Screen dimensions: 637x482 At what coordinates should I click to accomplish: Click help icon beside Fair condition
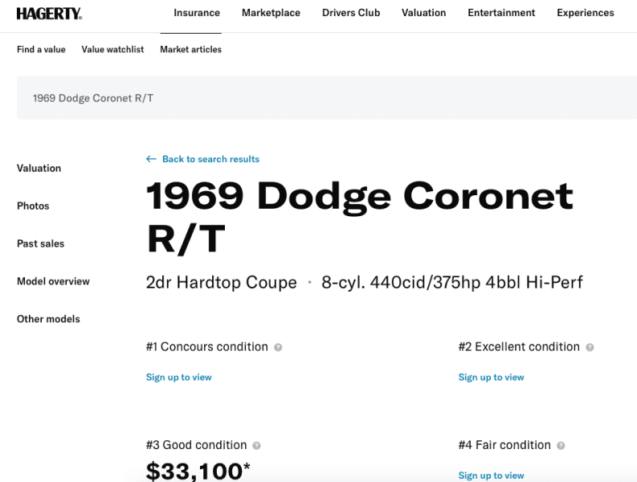[x=561, y=445]
